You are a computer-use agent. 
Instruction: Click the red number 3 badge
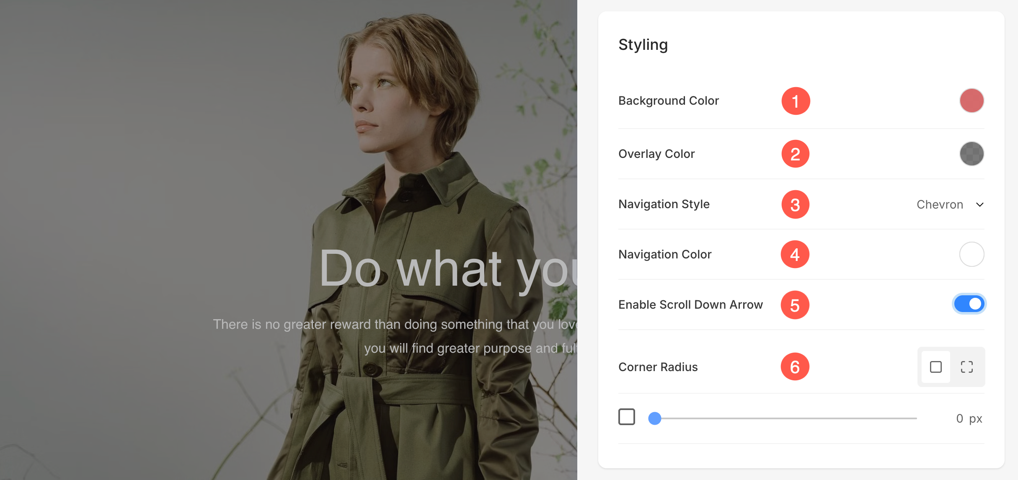[796, 204]
